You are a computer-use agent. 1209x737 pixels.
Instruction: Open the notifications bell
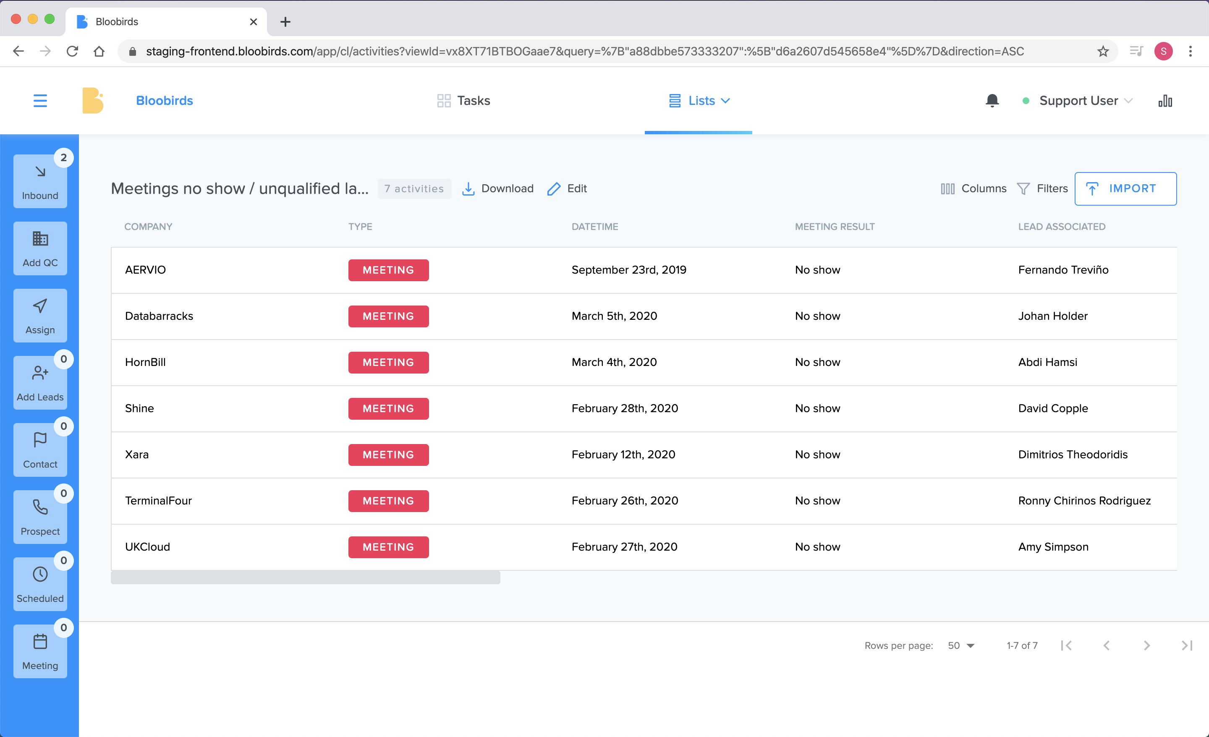pyautogui.click(x=992, y=101)
